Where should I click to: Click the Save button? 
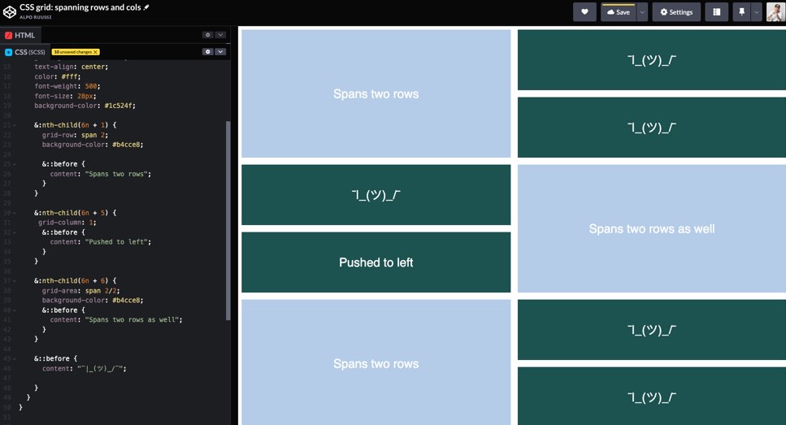tap(618, 12)
